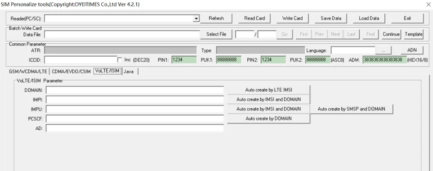Click the PCSCF input field
This screenshot has width=433, height=171.
135,119
